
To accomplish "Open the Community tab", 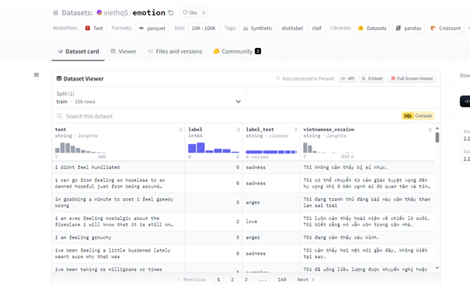I will (237, 51).
